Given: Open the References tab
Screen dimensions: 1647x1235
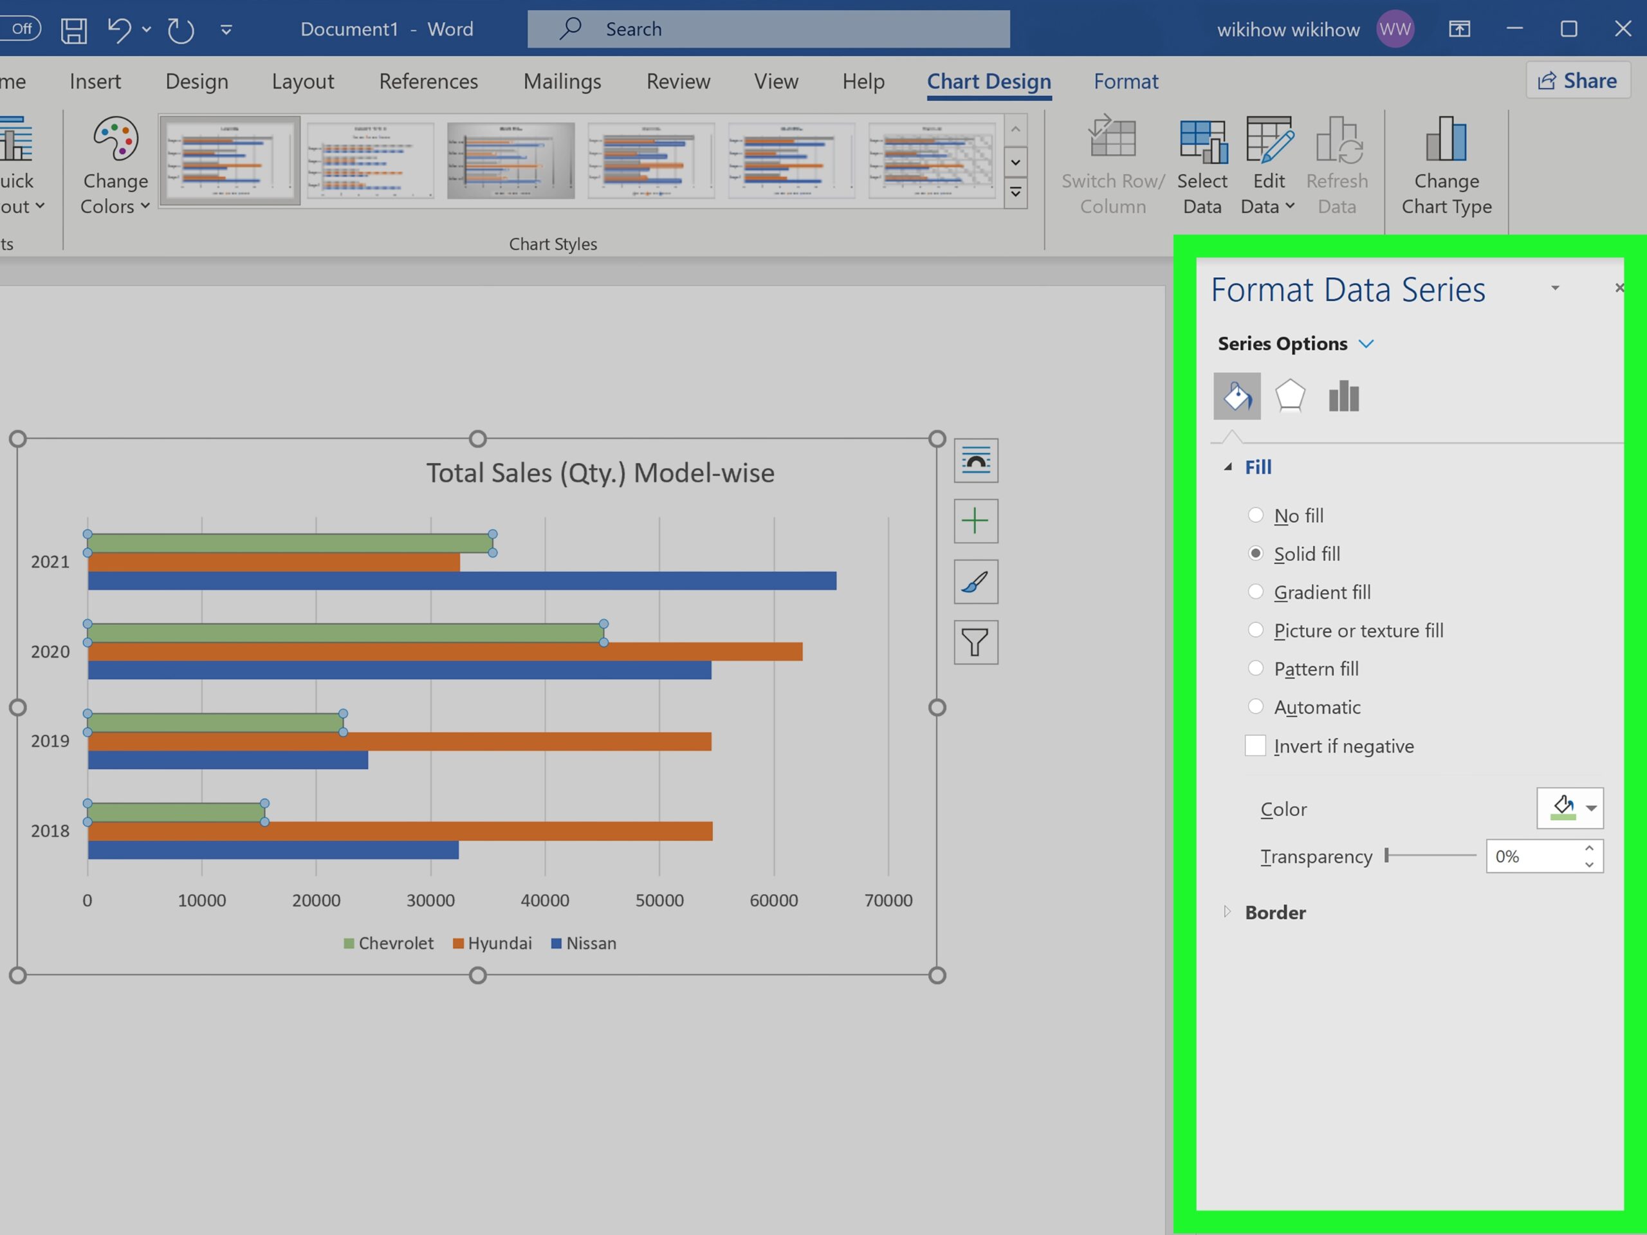Looking at the screenshot, I should point(428,81).
